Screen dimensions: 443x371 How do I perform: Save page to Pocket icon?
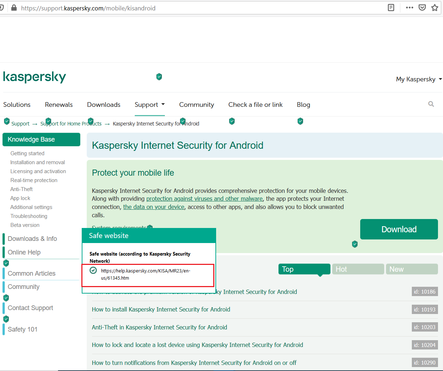point(422,8)
